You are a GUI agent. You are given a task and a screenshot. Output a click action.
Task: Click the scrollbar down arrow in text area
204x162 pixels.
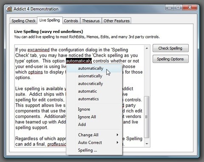tap(147, 144)
